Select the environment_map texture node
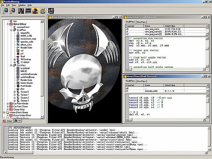 (28, 39)
